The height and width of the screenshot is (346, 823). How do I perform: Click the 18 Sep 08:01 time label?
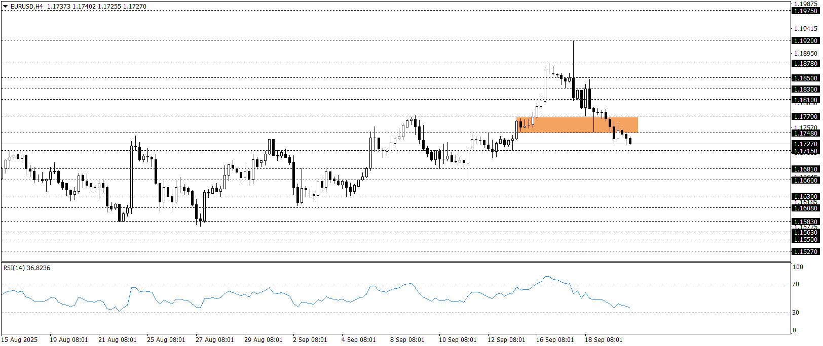click(604, 339)
